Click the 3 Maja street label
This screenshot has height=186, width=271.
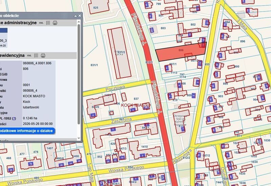[x=242, y=24]
